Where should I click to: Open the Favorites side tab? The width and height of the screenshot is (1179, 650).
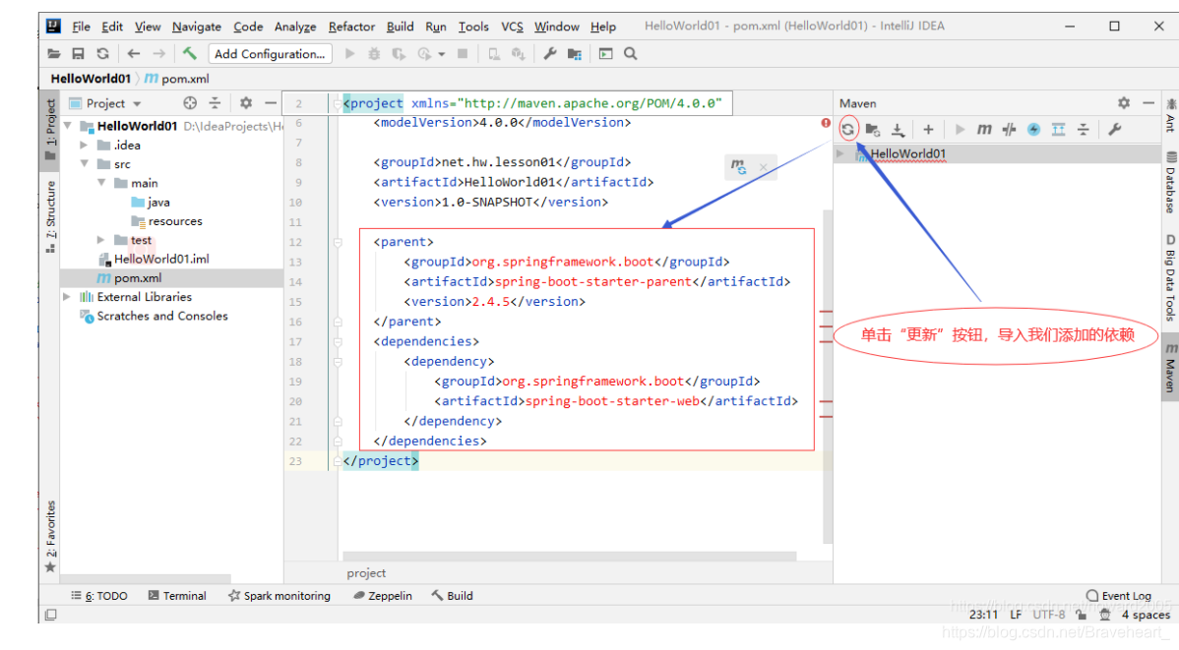point(50,536)
